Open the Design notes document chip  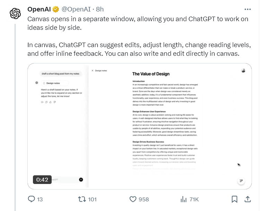pos(55,83)
